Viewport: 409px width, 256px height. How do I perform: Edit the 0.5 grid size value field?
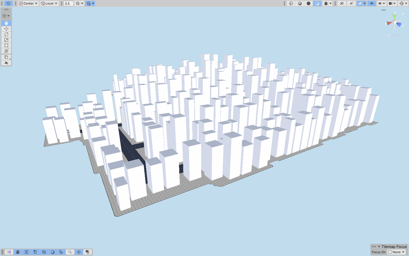tap(68, 3)
